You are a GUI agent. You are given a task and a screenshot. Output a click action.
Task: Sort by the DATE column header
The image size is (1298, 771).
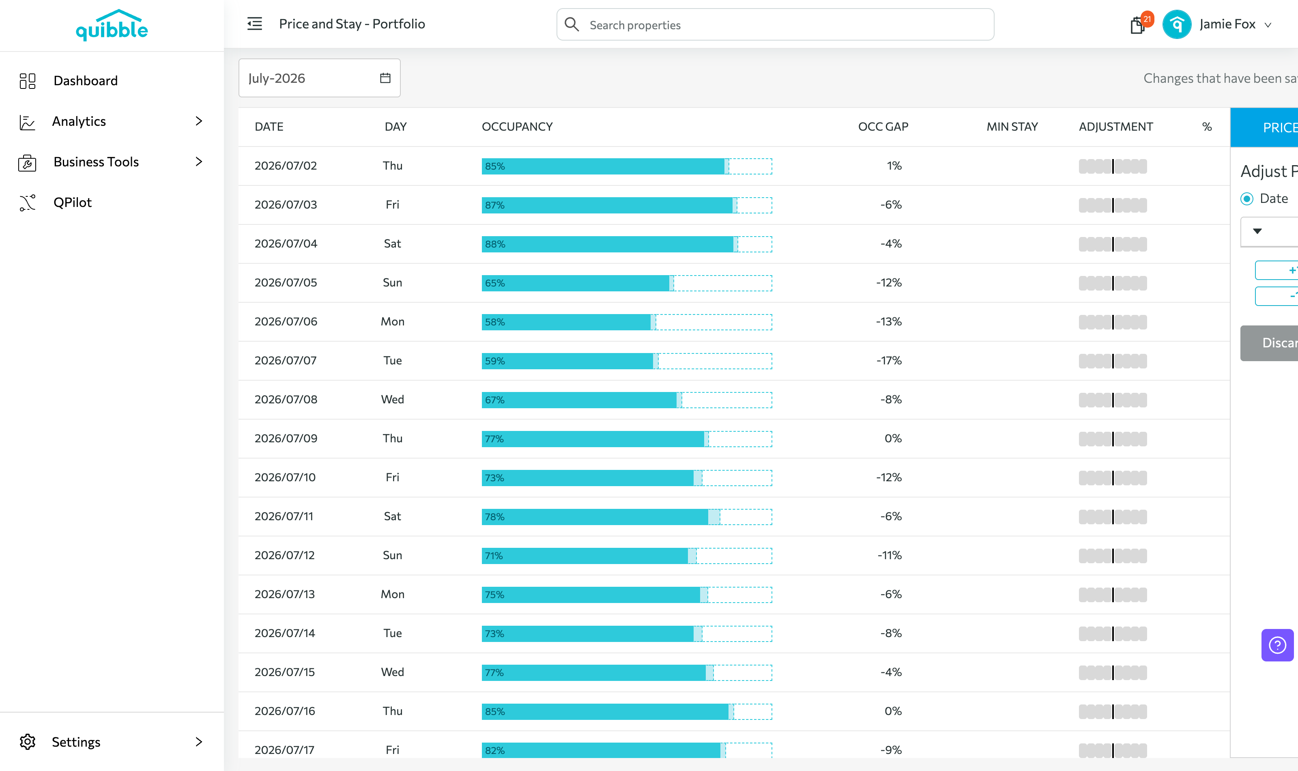point(269,127)
